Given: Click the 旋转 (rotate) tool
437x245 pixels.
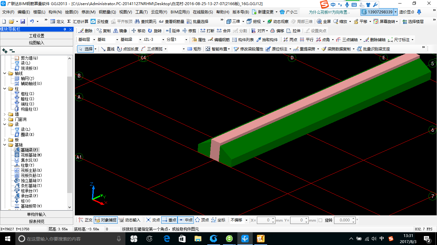Looking at the screenshot, I should [155, 31].
